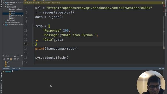
Task: Place cursor on print(json.dumps(resp)) line
Action: (x=56, y=49)
